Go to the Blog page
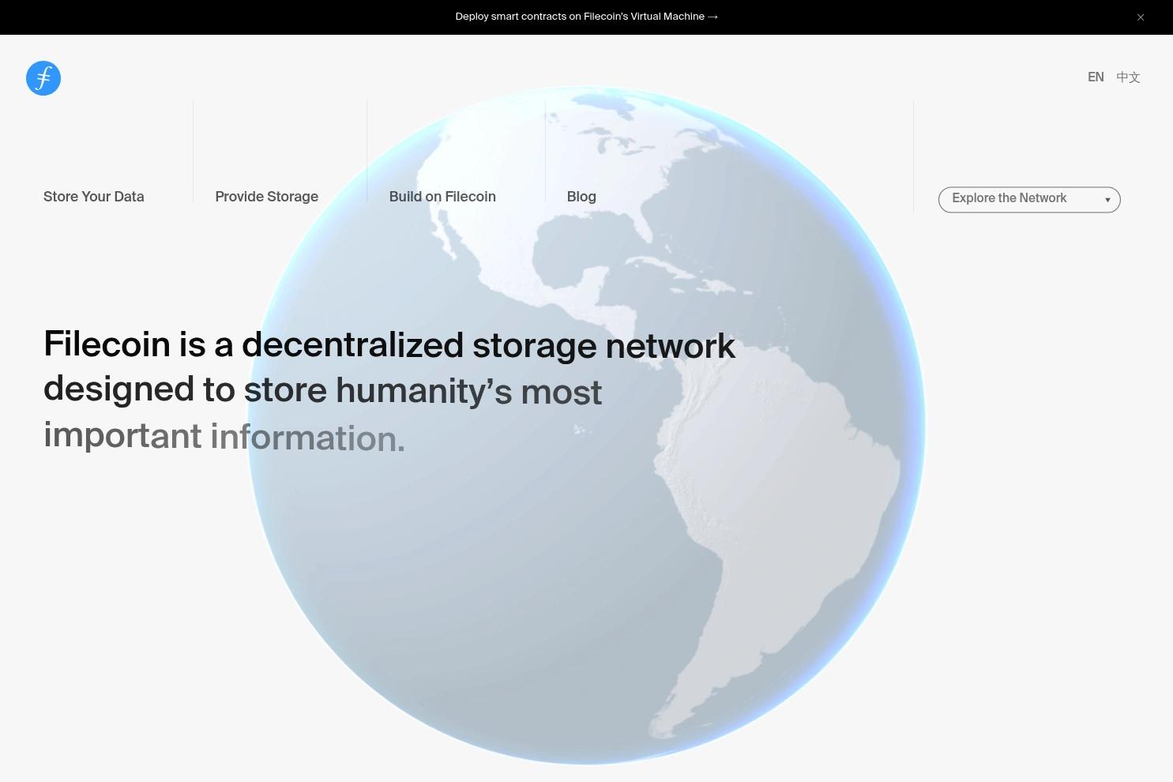This screenshot has width=1173, height=782. tap(581, 197)
